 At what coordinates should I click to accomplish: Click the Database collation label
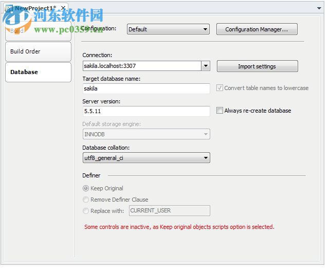[106, 148]
